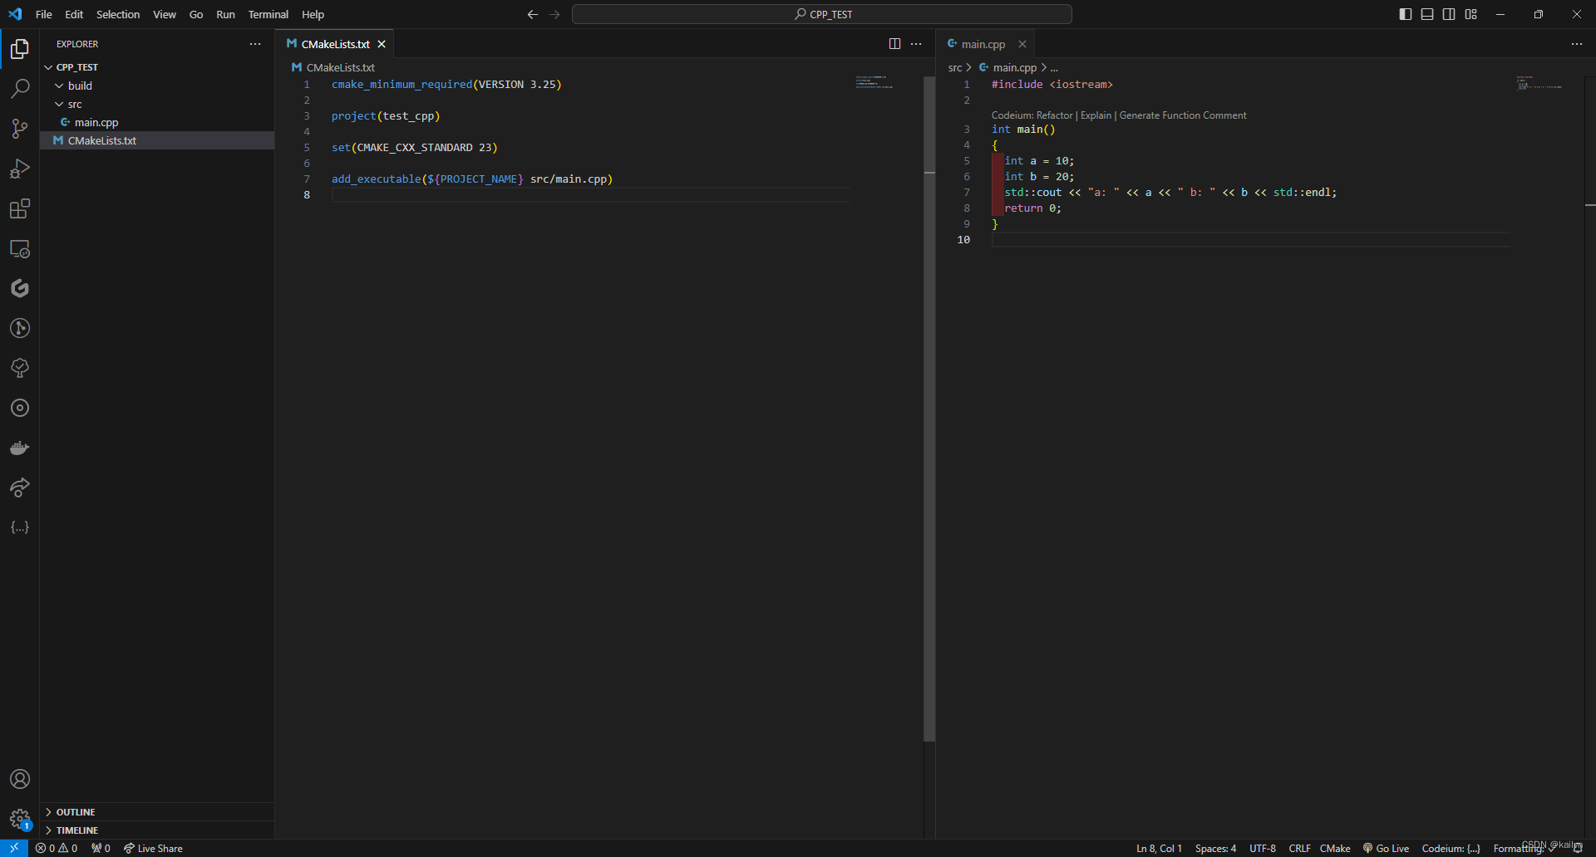Viewport: 1596px width, 857px height.
Task: Switch to the main.cpp tab
Action: pyautogui.click(x=983, y=44)
